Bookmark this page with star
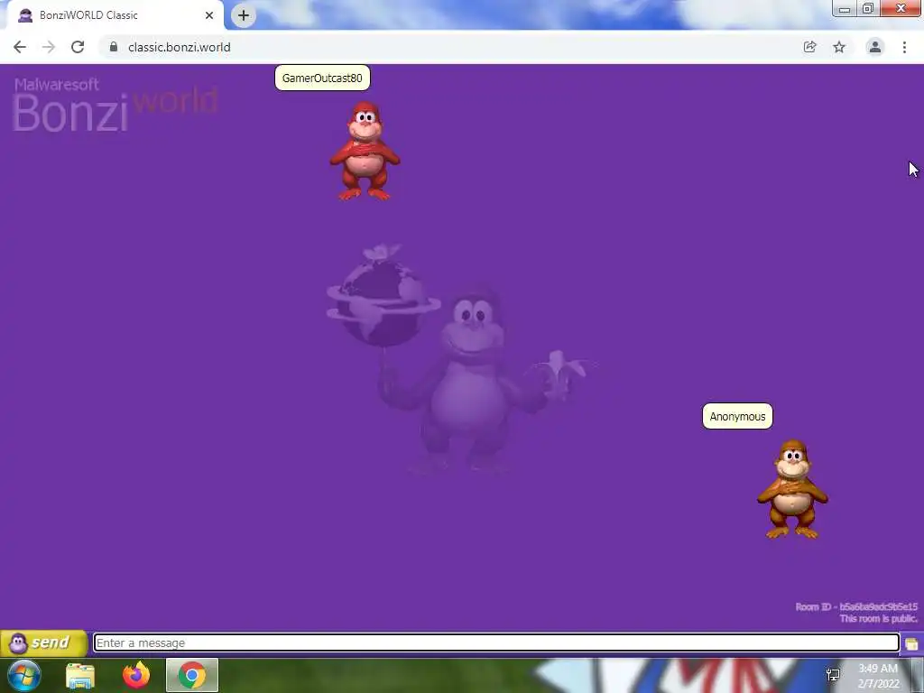924x693 pixels. [x=839, y=47]
